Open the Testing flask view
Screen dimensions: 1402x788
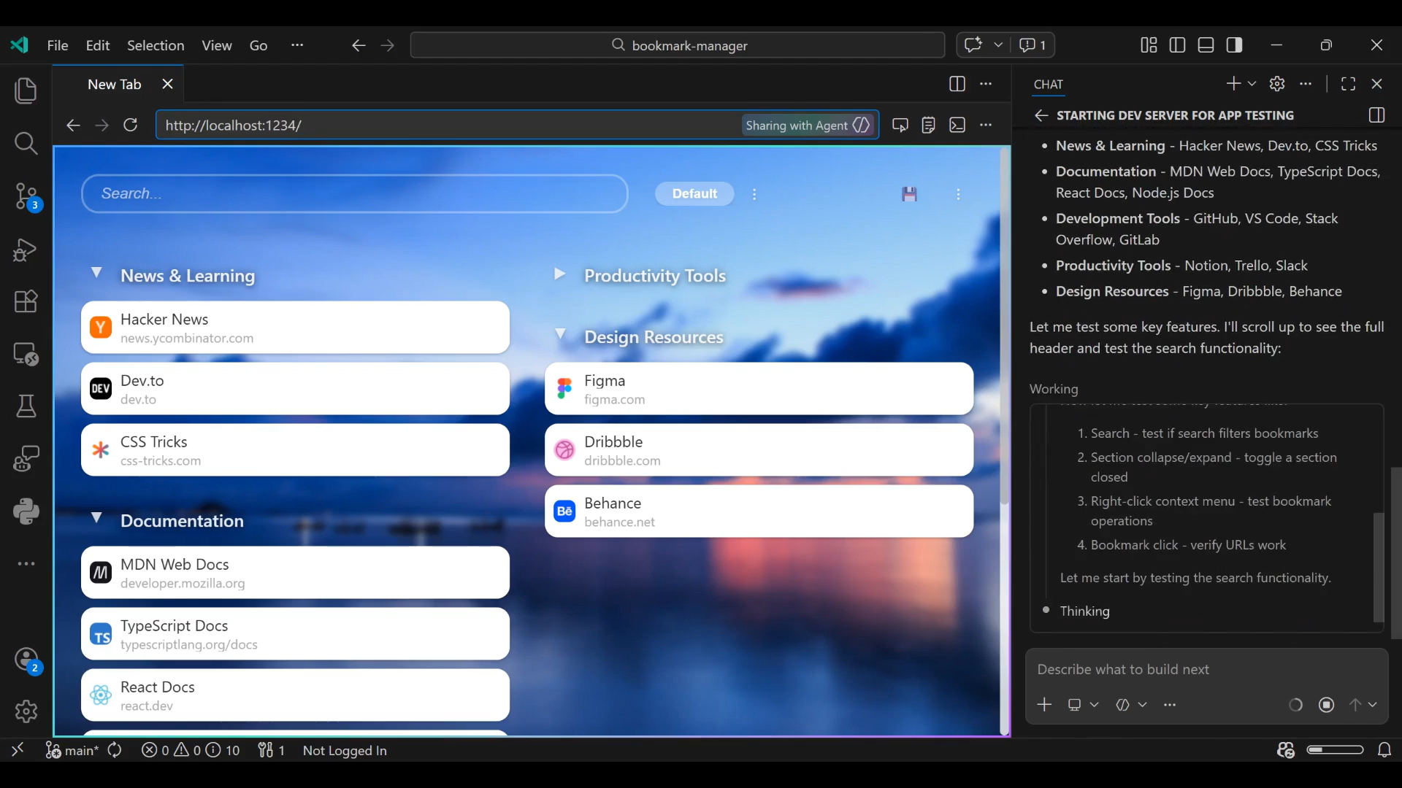click(x=26, y=406)
